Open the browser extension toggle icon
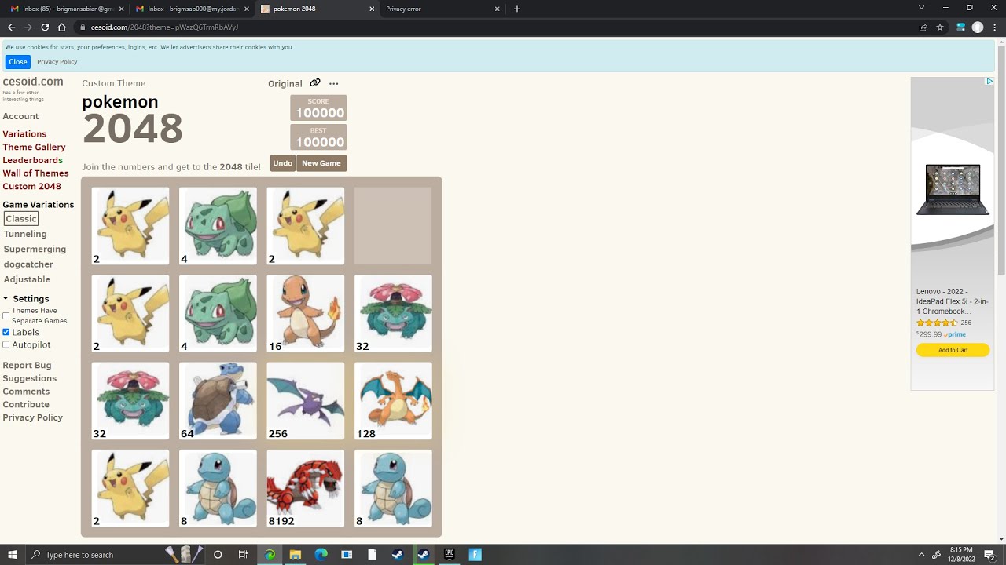The image size is (1006, 565). pos(960,27)
